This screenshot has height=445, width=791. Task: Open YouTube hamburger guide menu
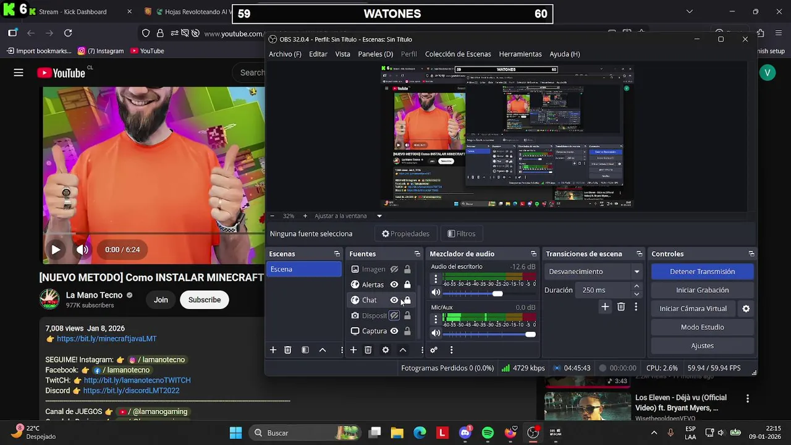[x=19, y=73]
